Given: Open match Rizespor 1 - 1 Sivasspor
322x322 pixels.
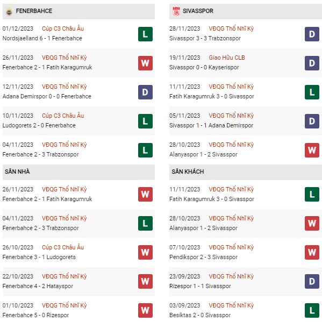Looking at the screenshot, I should pyautogui.click(x=200, y=286).
